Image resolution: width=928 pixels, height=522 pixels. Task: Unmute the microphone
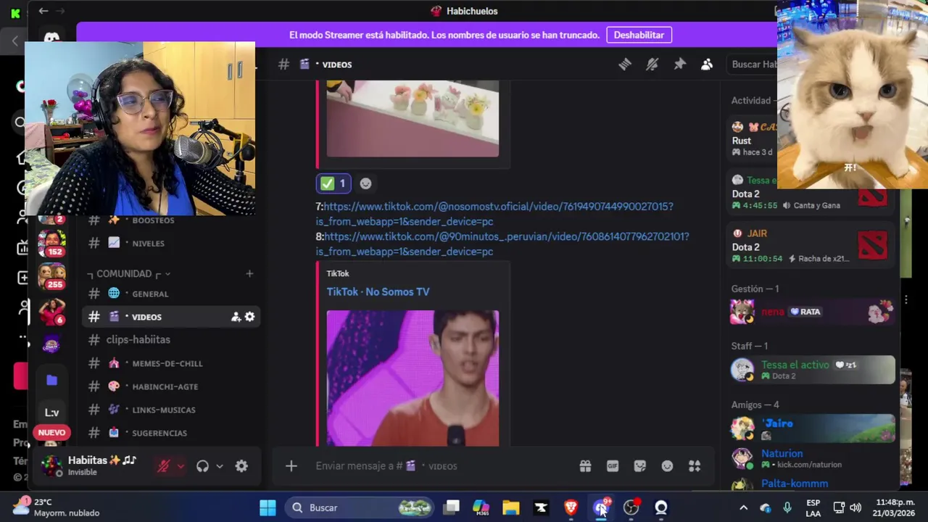pyautogui.click(x=164, y=466)
